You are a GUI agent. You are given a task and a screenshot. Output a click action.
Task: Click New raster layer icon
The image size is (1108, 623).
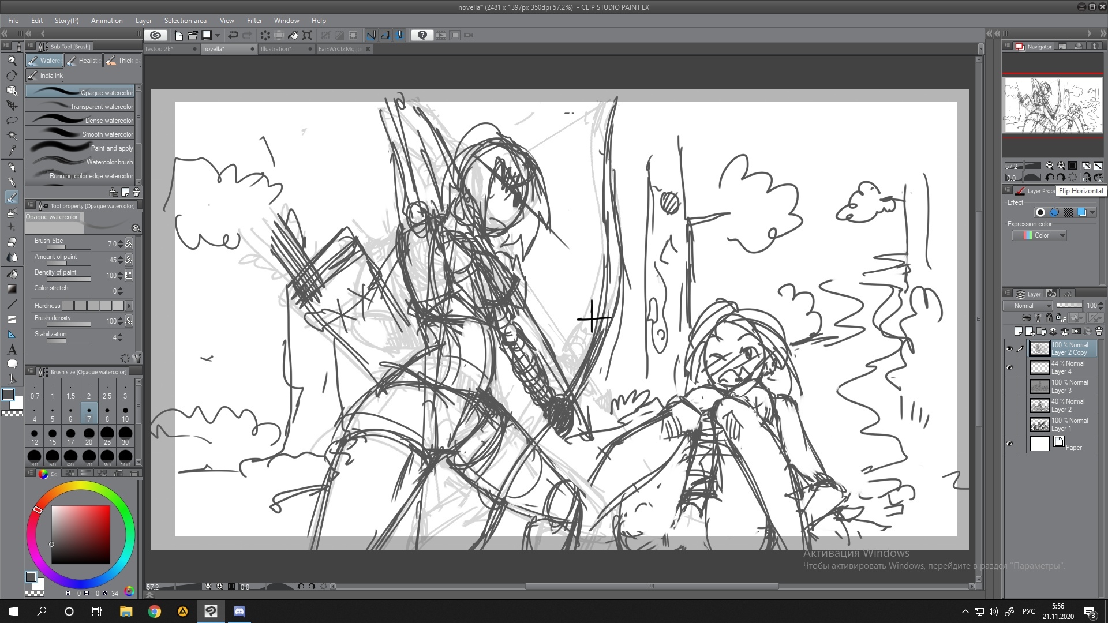(1018, 331)
